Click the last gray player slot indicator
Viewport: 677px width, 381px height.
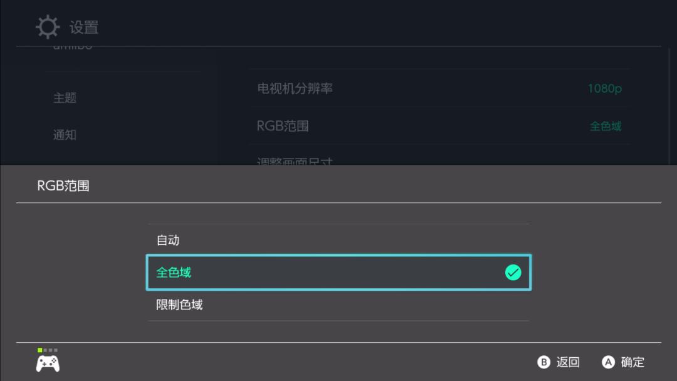[x=56, y=350]
